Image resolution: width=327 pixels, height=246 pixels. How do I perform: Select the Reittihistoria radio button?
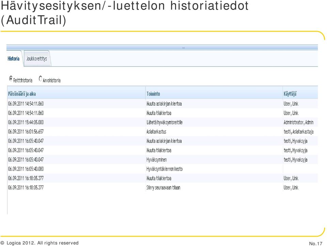(x=11, y=79)
